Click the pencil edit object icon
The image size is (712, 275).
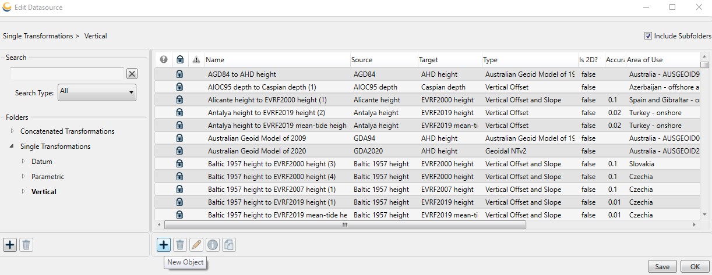pos(196,245)
